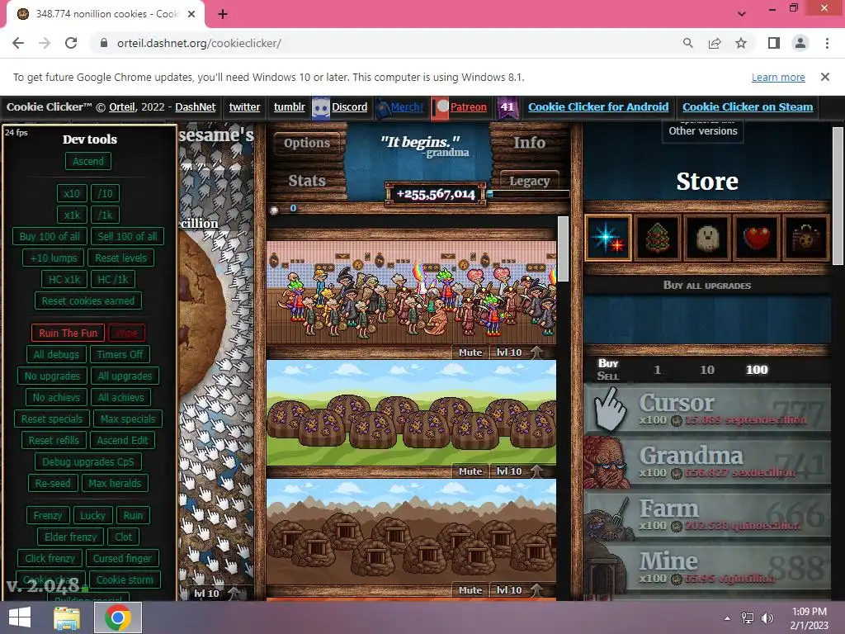845x634 pixels.
Task: Level up the Mine building arrow
Action: [x=536, y=590]
